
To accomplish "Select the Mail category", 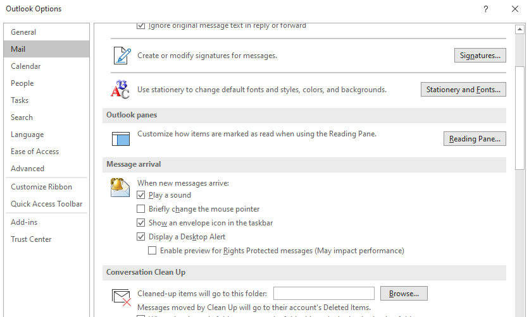I will [47, 49].
